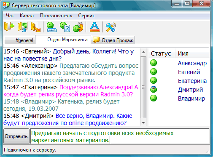
Task: Click the leave channel door icon
Action: [x=35, y=27]
